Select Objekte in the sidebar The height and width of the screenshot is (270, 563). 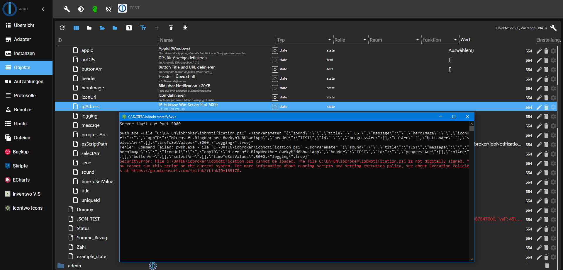(26, 67)
